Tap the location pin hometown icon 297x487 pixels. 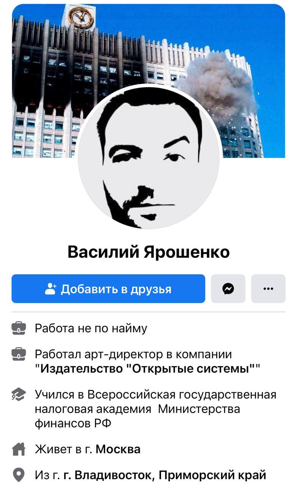(x=19, y=475)
